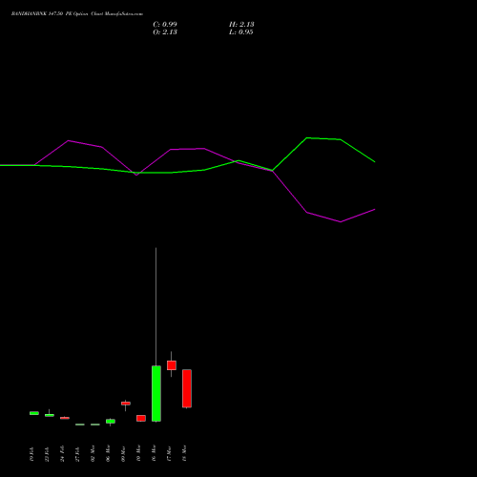Select the 27 Feb date label
This screenshot has height=477, width=477.
[x=77, y=453]
